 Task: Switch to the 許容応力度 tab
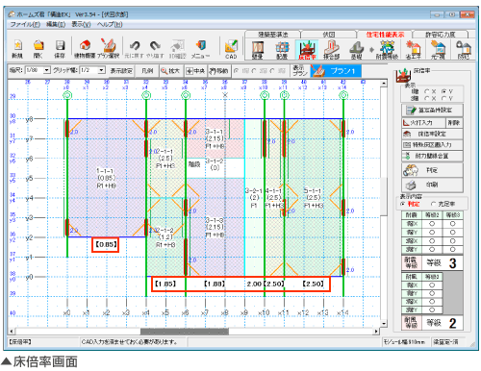[x=441, y=35]
